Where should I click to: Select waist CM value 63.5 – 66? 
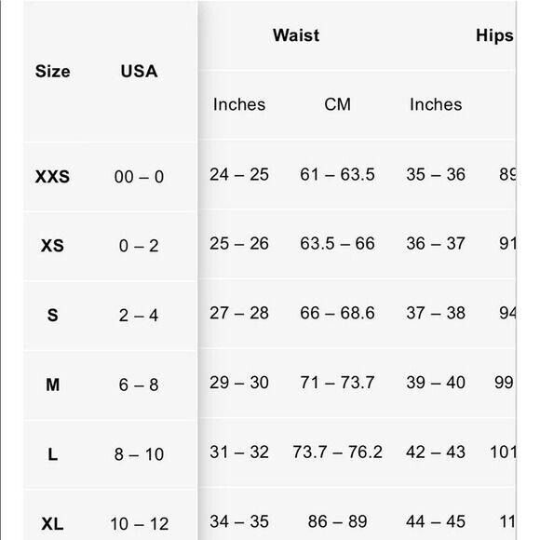[337, 244]
